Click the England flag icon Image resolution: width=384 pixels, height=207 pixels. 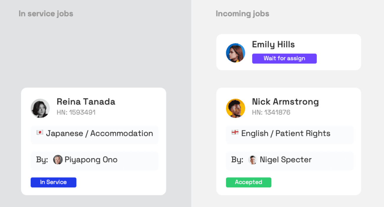[x=235, y=133]
